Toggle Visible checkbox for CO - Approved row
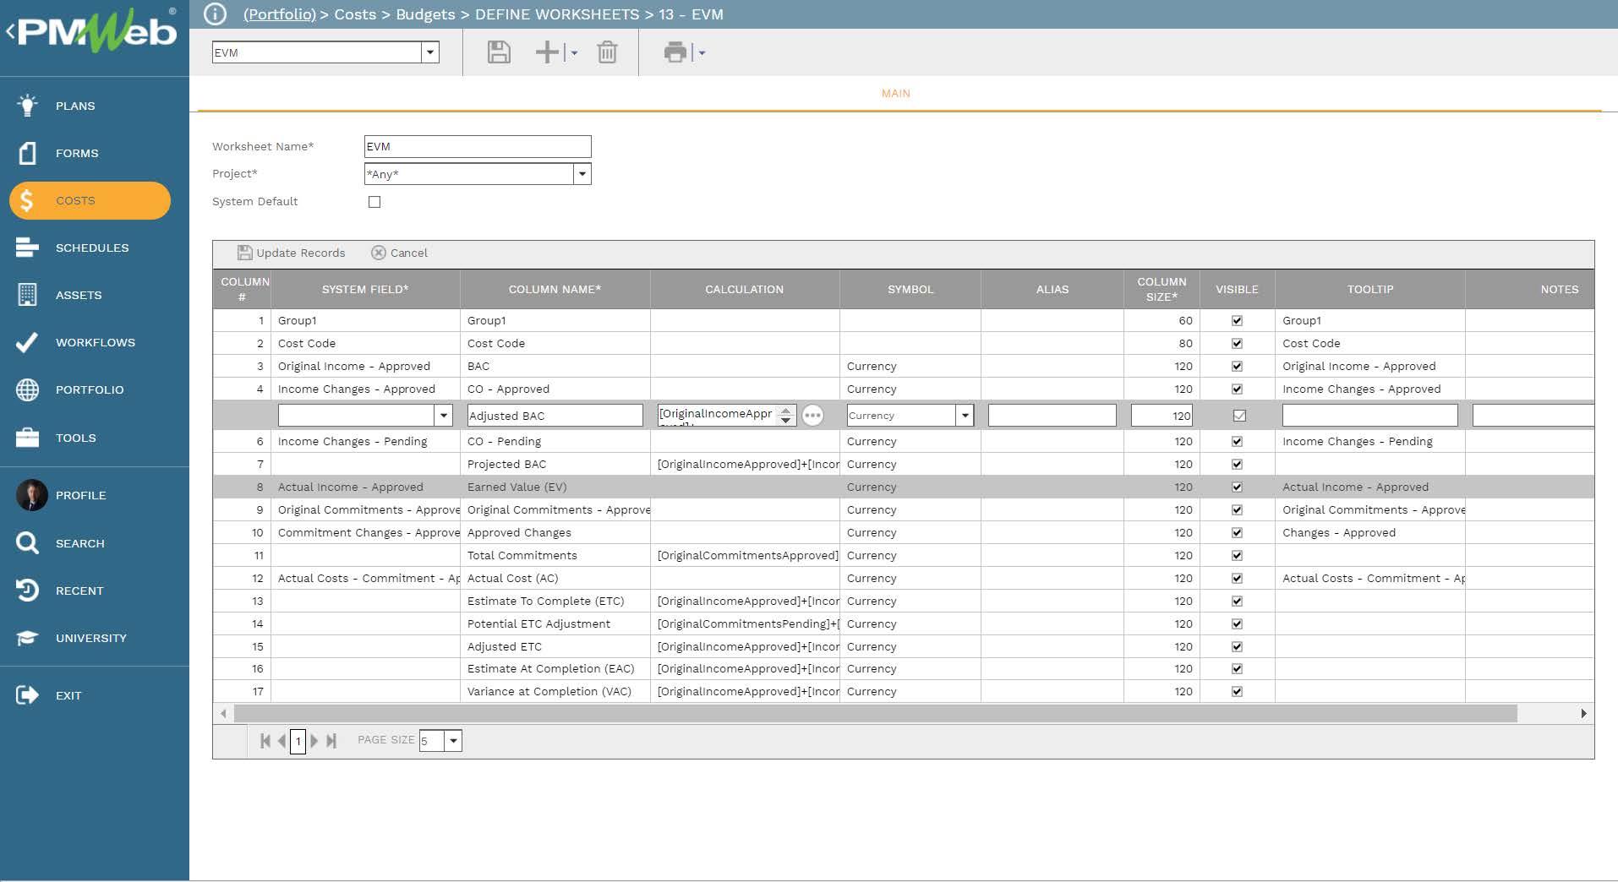The height and width of the screenshot is (882, 1618). 1238,389
